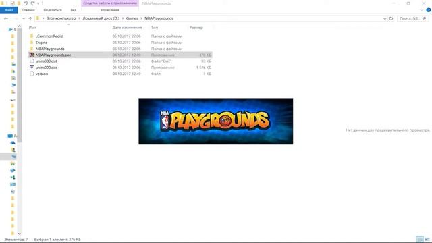Expand the chevron after Games breadcrumb
Viewport: 432px width, 243px height.
point(141,18)
